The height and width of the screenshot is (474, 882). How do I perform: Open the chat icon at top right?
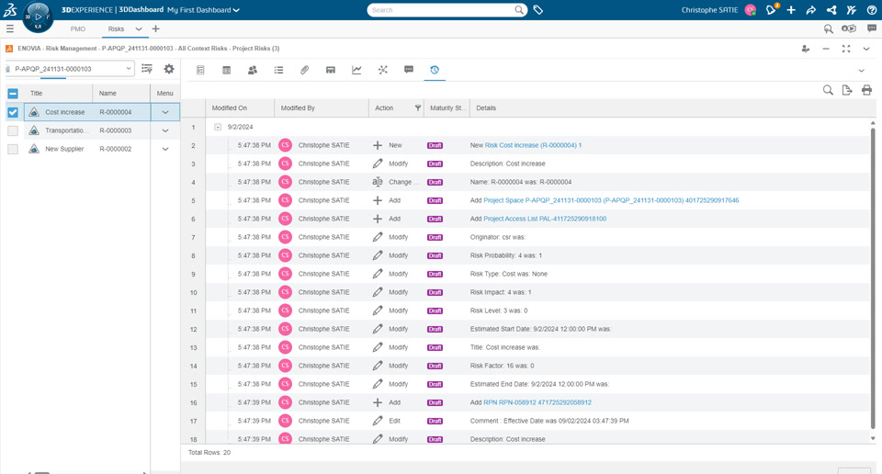click(x=871, y=28)
